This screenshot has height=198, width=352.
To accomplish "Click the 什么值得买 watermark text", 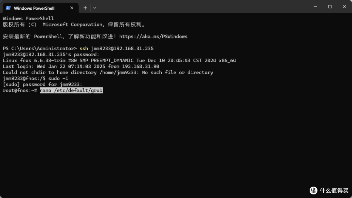I will point(334,191).
